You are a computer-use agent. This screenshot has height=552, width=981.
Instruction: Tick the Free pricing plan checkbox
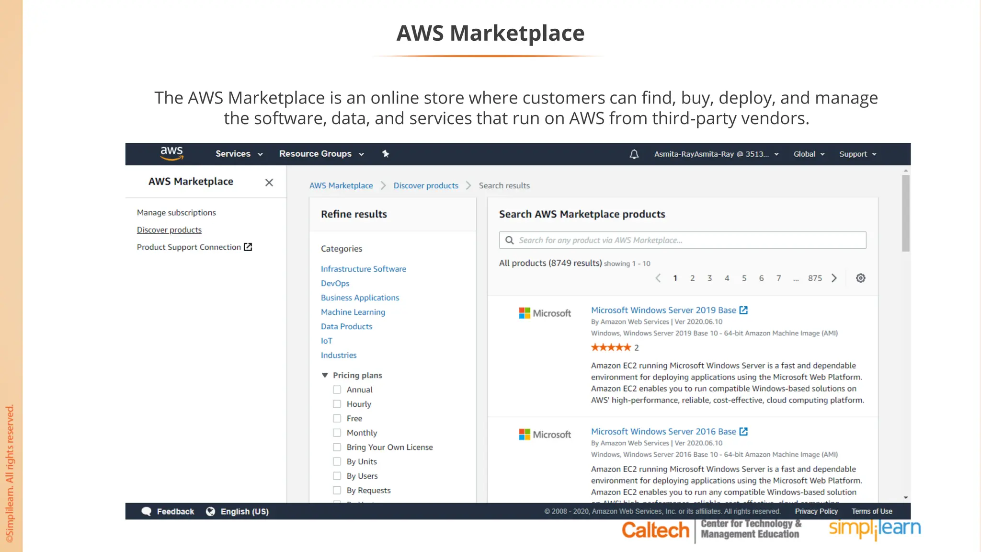click(x=337, y=418)
